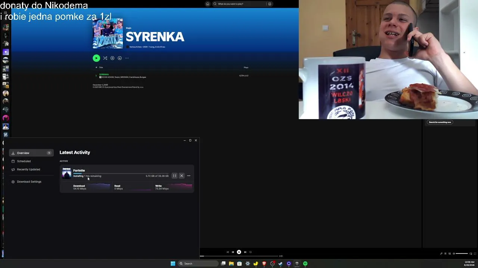Add SYRENKA to your library
Screen dimensions: 478x268
point(112,58)
